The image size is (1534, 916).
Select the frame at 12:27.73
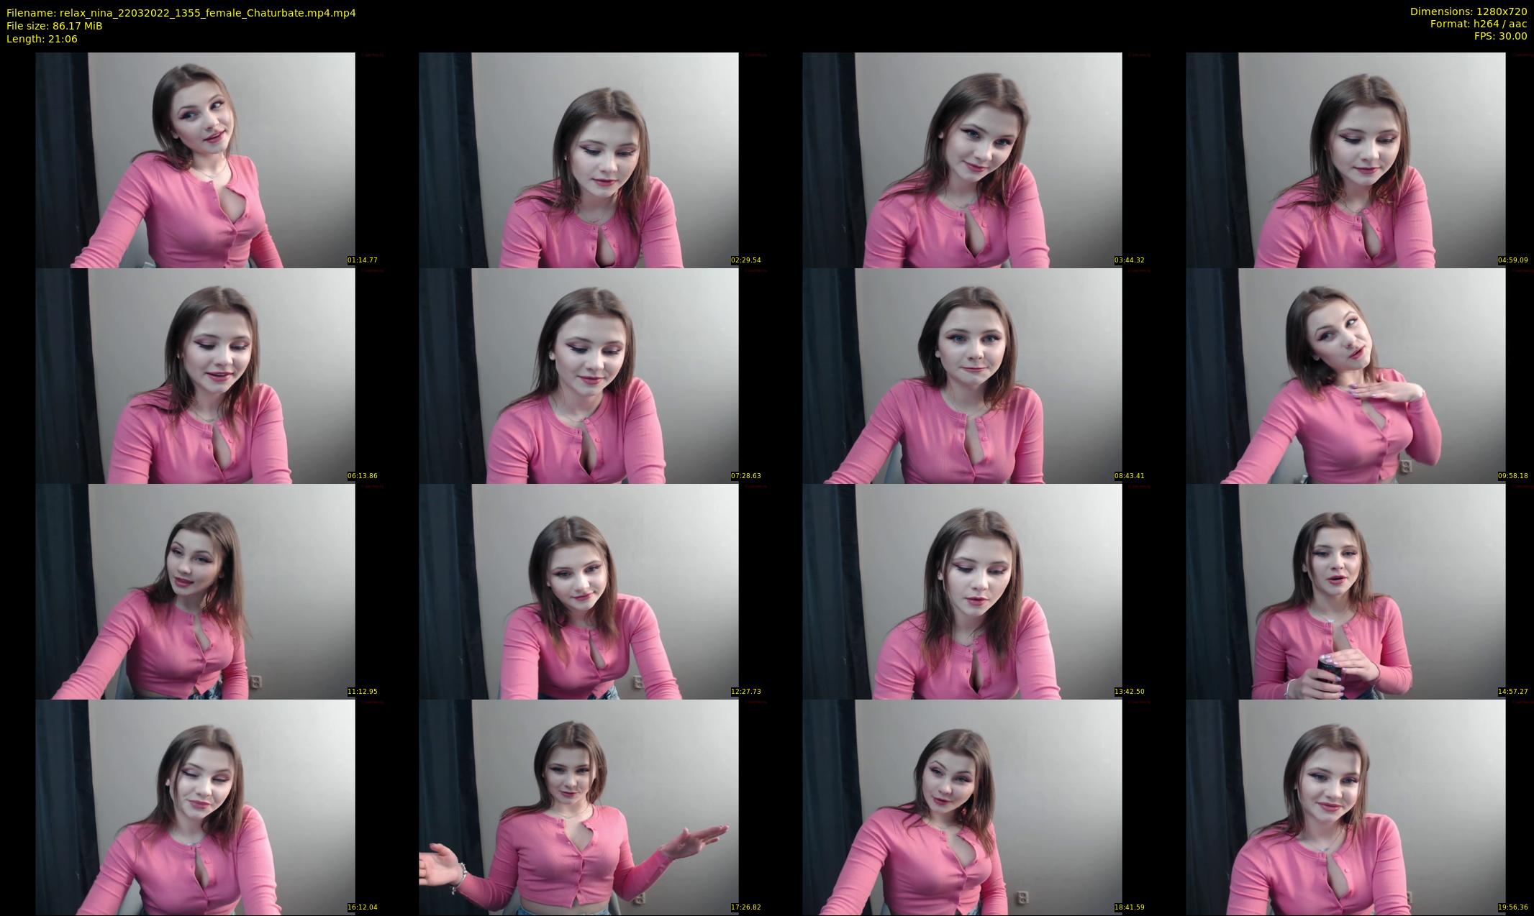pyautogui.click(x=578, y=591)
